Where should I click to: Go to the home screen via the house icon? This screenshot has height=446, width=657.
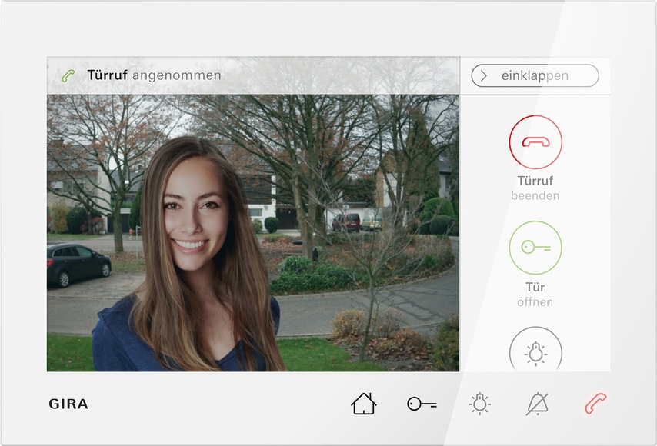[x=363, y=404]
